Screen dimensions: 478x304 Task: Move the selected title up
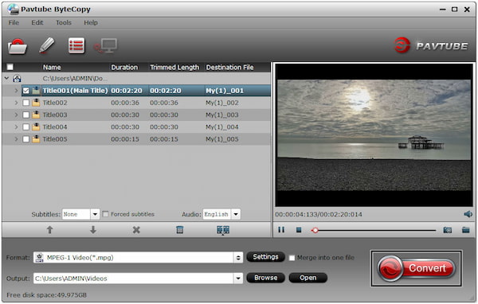tap(50, 230)
